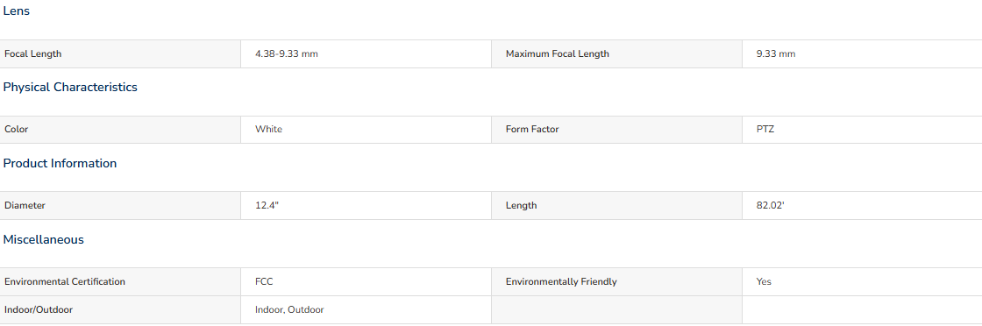Click the 12.4" diameter value

pyautogui.click(x=267, y=205)
